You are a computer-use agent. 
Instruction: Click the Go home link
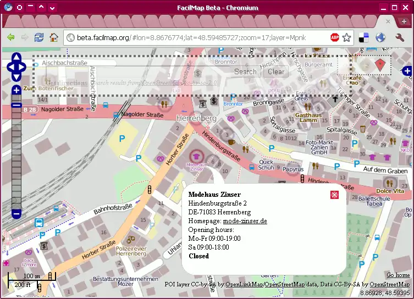(x=398, y=275)
